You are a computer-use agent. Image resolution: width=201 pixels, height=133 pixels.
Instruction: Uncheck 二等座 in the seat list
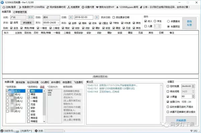[29, 97]
